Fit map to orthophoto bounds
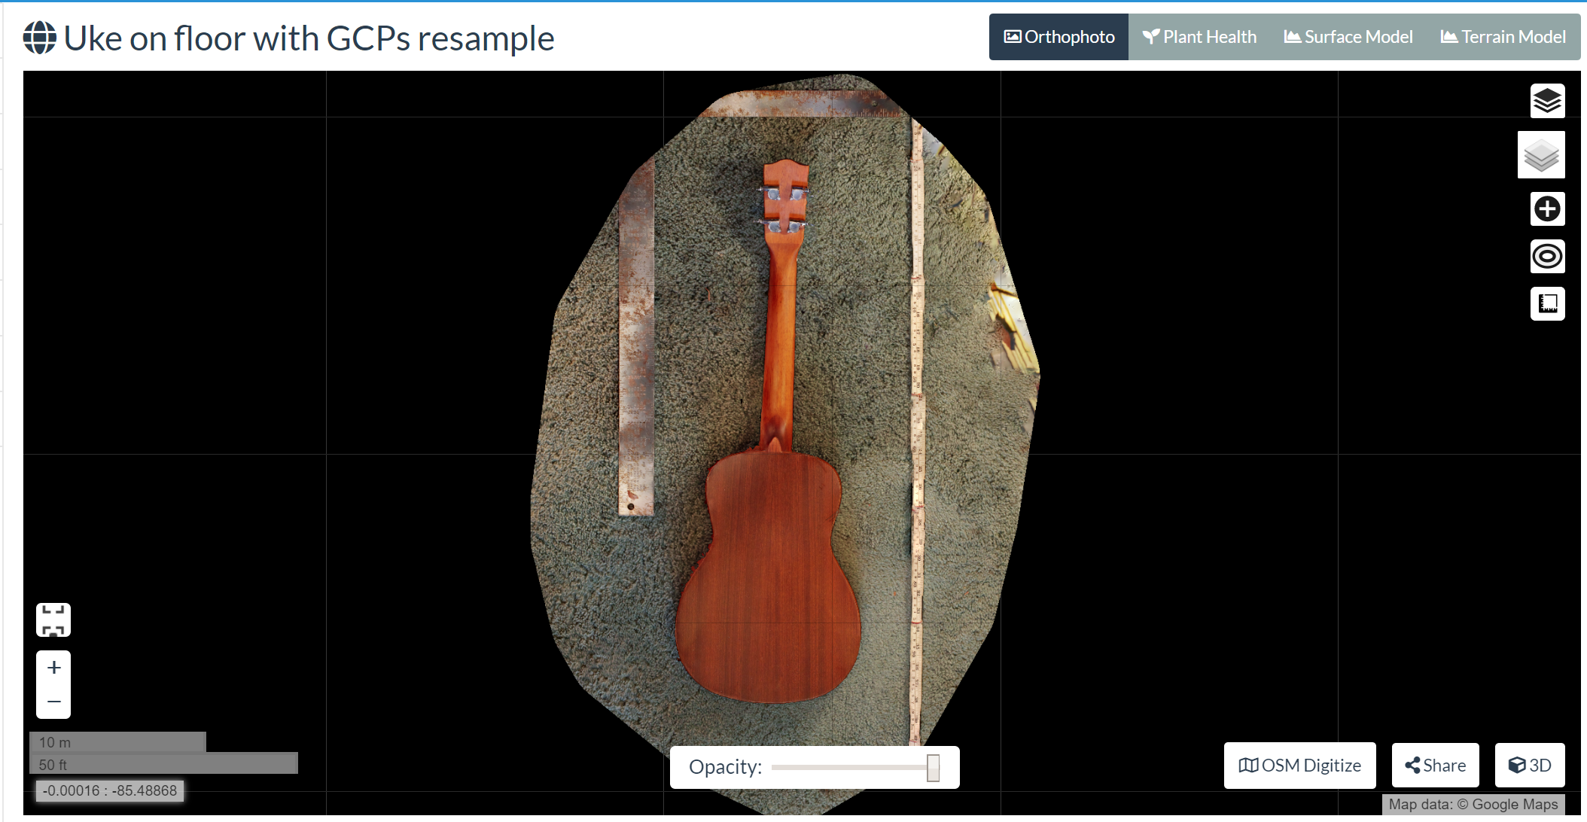This screenshot has width=1587, height=822. [53, 620]
